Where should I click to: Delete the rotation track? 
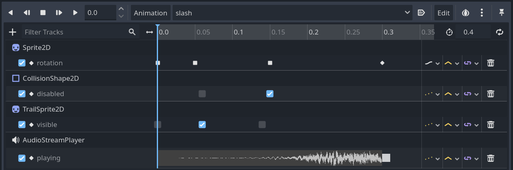[490, 63]
